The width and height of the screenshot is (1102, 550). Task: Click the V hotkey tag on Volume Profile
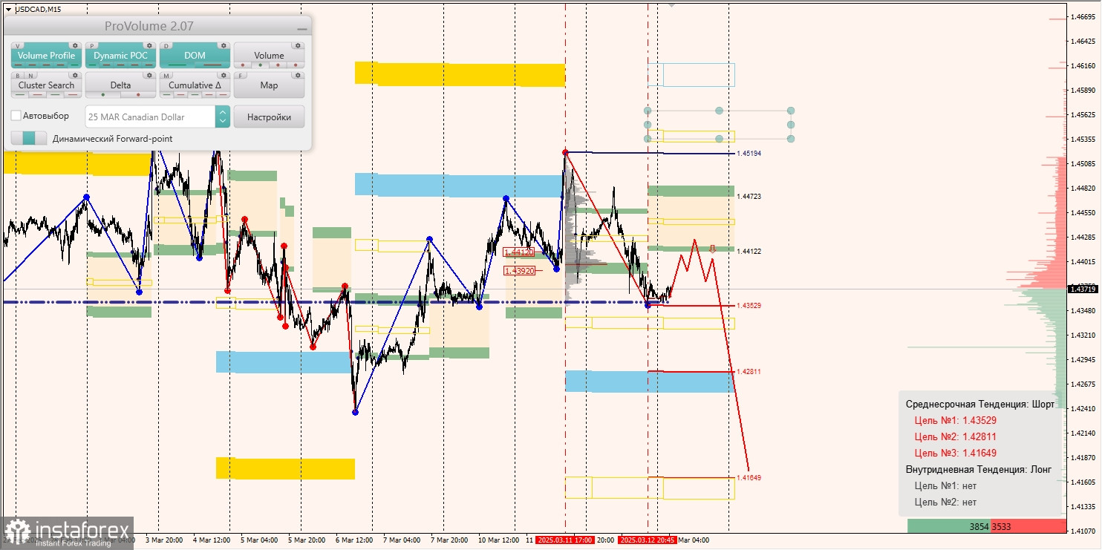[18, 46]
